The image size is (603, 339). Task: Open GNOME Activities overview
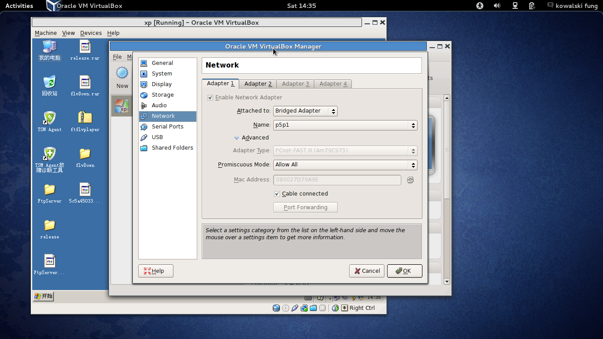[x=19, y=6]
